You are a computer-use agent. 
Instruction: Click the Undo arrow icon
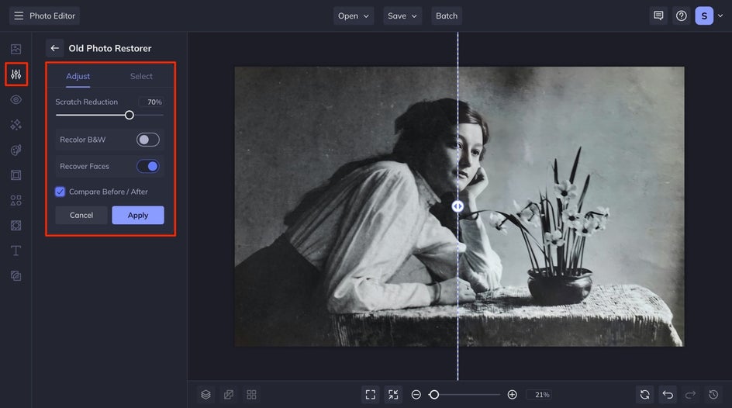click(668, 395)
